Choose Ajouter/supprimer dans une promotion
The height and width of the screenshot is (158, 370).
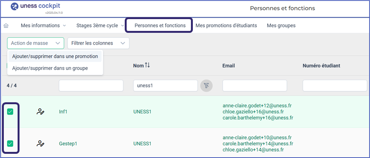55,56
